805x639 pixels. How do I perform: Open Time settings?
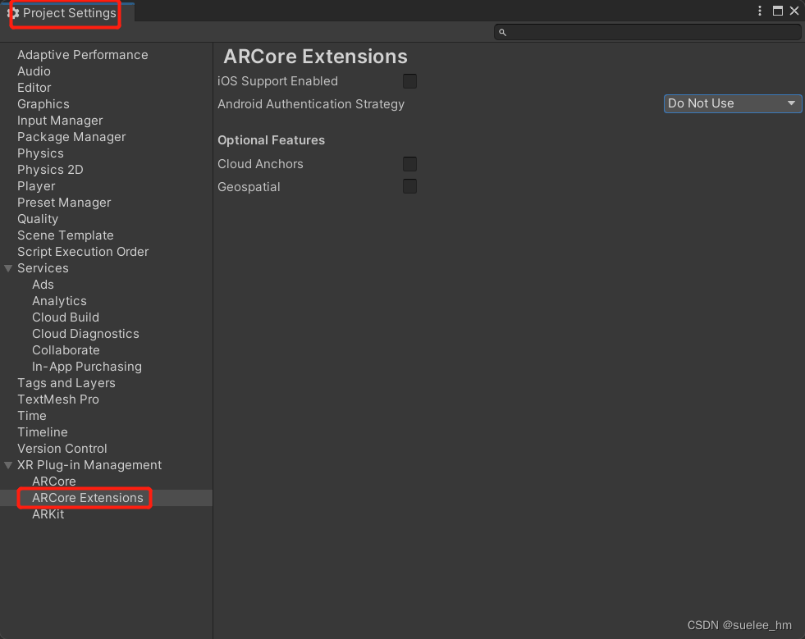coord(32,416)
